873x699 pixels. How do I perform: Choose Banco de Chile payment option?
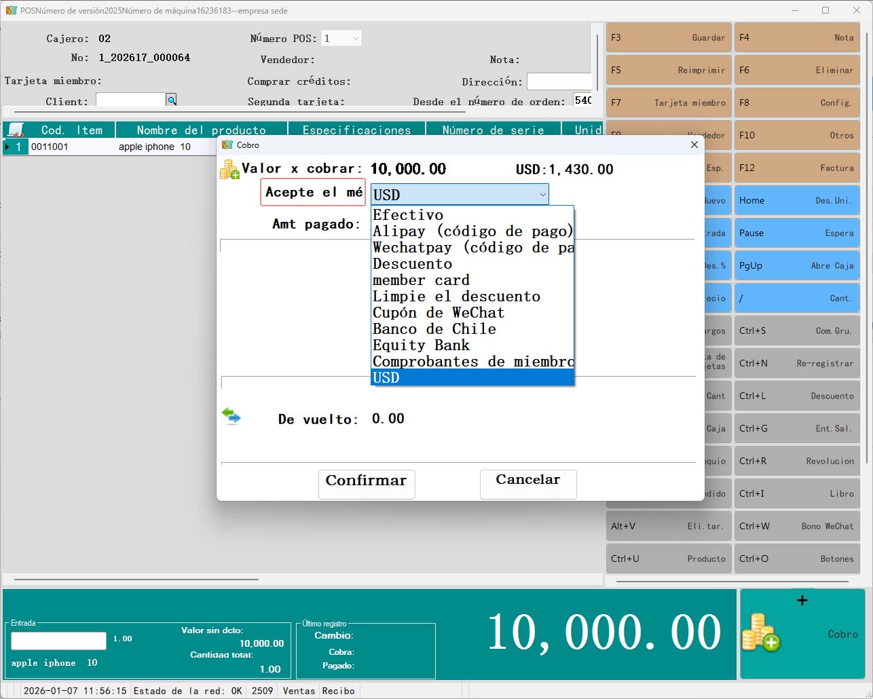pyautogui.click(x=434, y=329)
